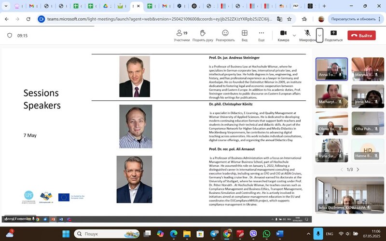Viewport: 386px width, 241px height.
Task: Open the Вид view layout options
Action: pyautogui.click(x=245, y=35)
